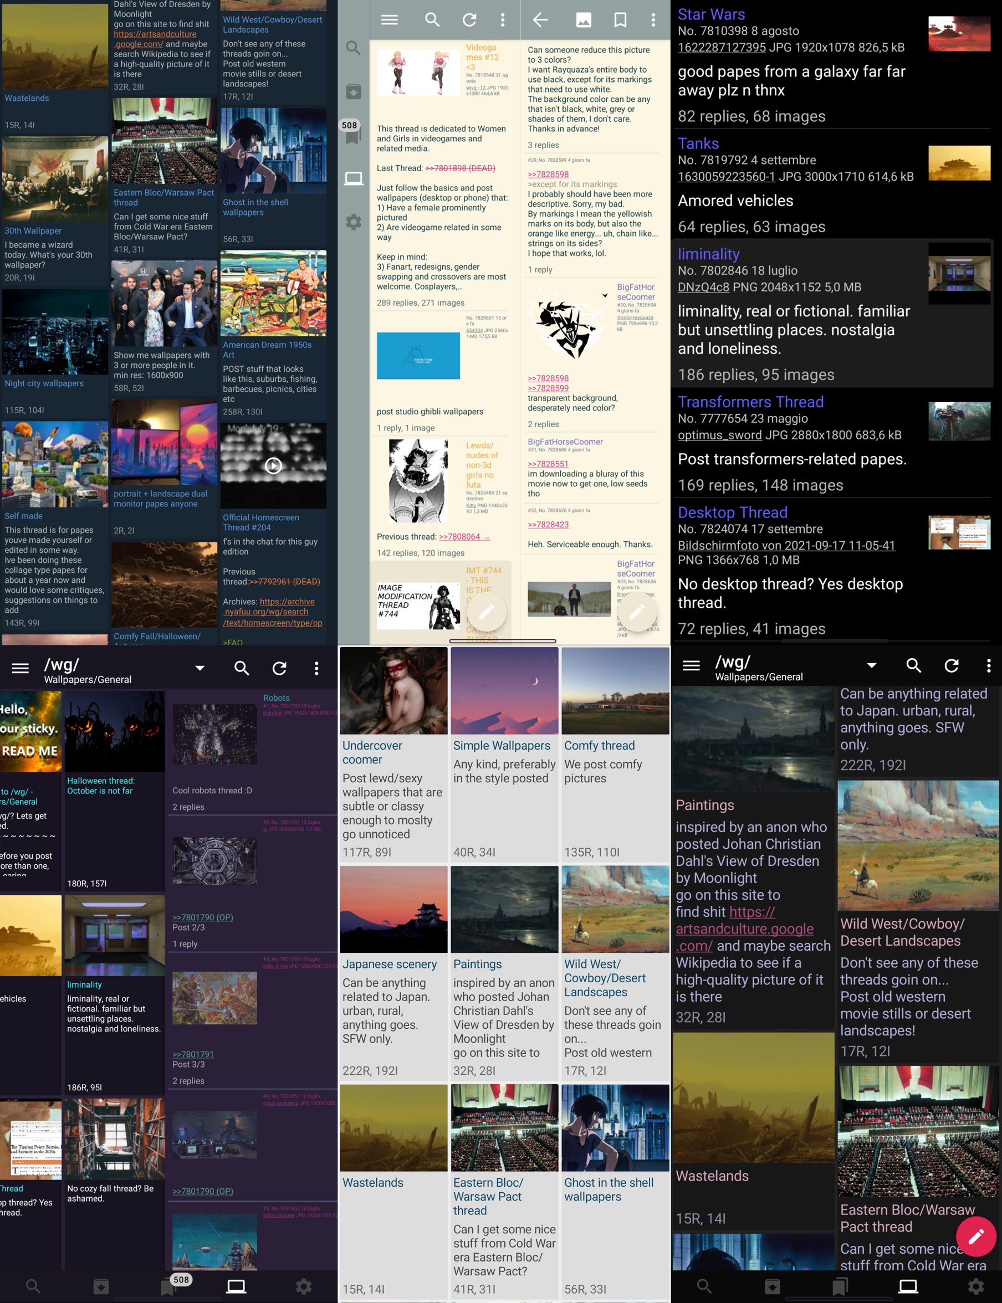This screenshot has height=1303, width=1002.
Task: Open Star Wars red landscape thumbnail
Action: [x=960, y=33]
